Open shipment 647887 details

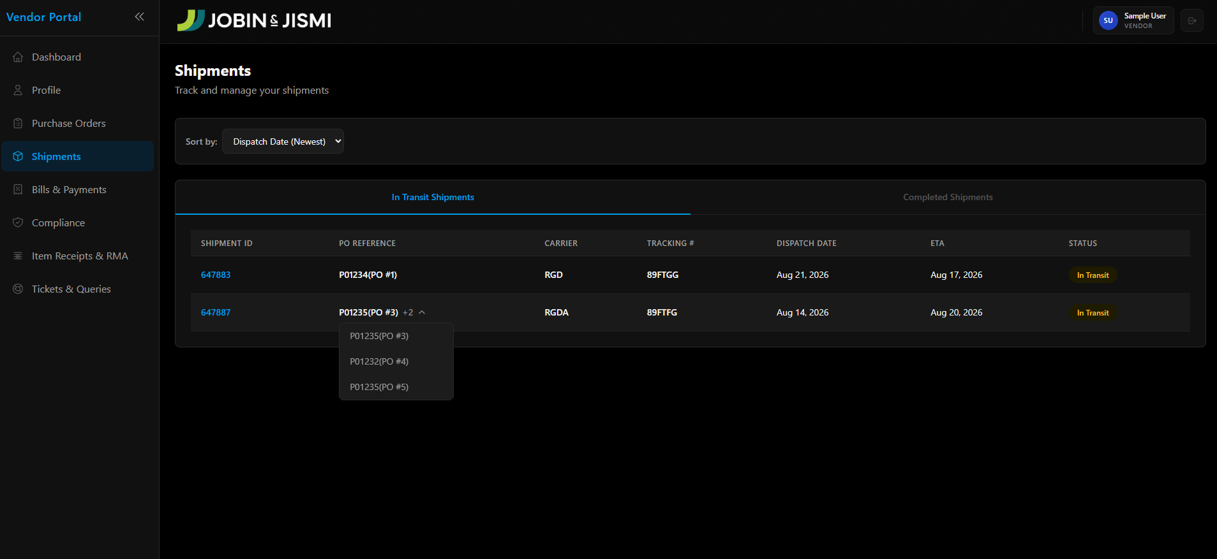[x=216, y=312]
